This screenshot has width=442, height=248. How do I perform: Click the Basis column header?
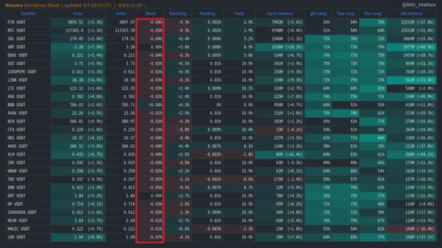[151, 14]
